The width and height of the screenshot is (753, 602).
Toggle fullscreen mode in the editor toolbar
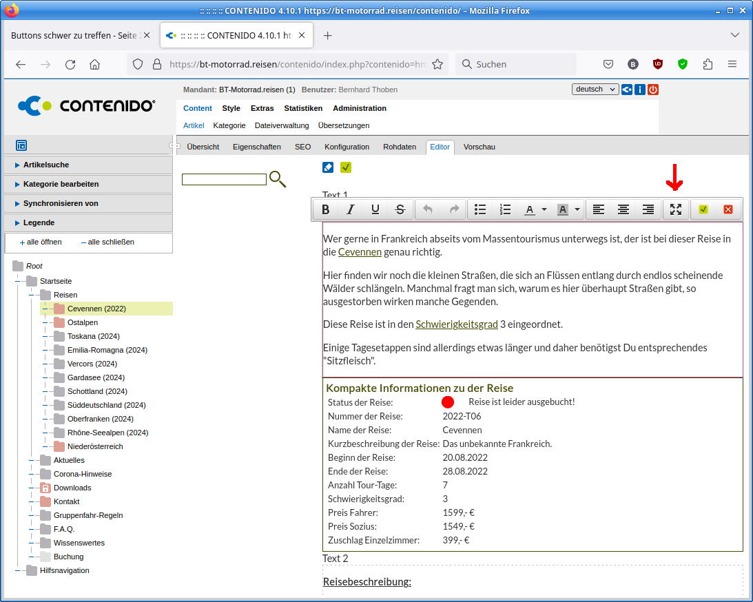click(x=675, y=209)
